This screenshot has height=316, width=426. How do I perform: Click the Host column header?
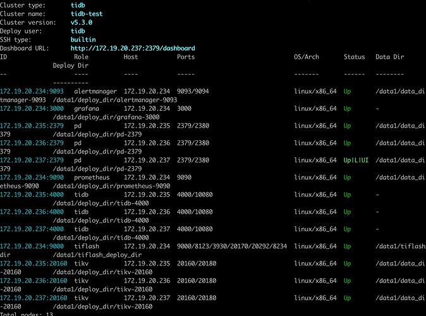(131, 57)
